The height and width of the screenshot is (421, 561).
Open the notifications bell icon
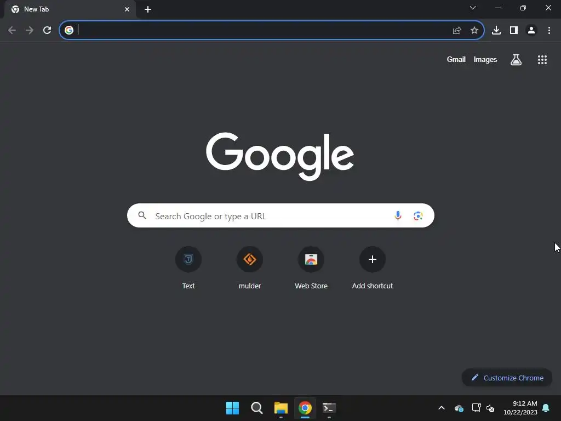pos(546,408)
